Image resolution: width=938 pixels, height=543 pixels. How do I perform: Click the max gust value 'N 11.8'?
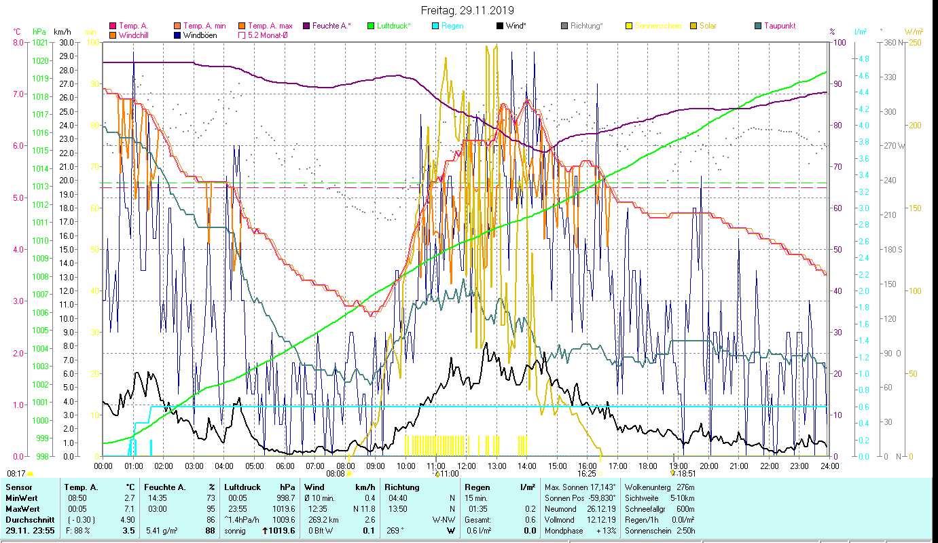[x=363, y=509]
